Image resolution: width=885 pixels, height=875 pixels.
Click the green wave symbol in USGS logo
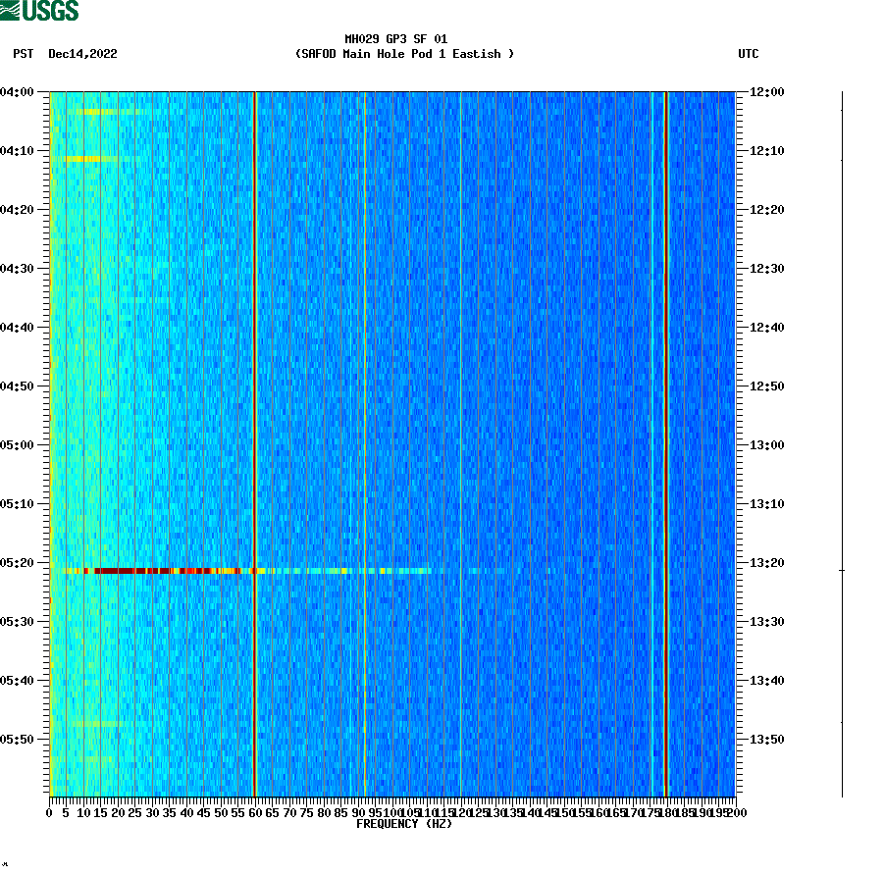pos(10,11)
